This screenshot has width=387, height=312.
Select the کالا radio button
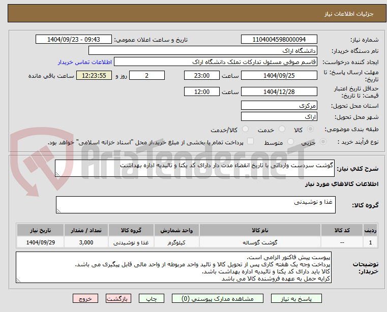click(311, 129)
